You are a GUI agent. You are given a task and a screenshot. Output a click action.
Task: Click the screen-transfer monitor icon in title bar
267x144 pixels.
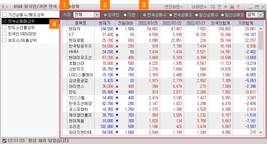[x=213, y=7]
